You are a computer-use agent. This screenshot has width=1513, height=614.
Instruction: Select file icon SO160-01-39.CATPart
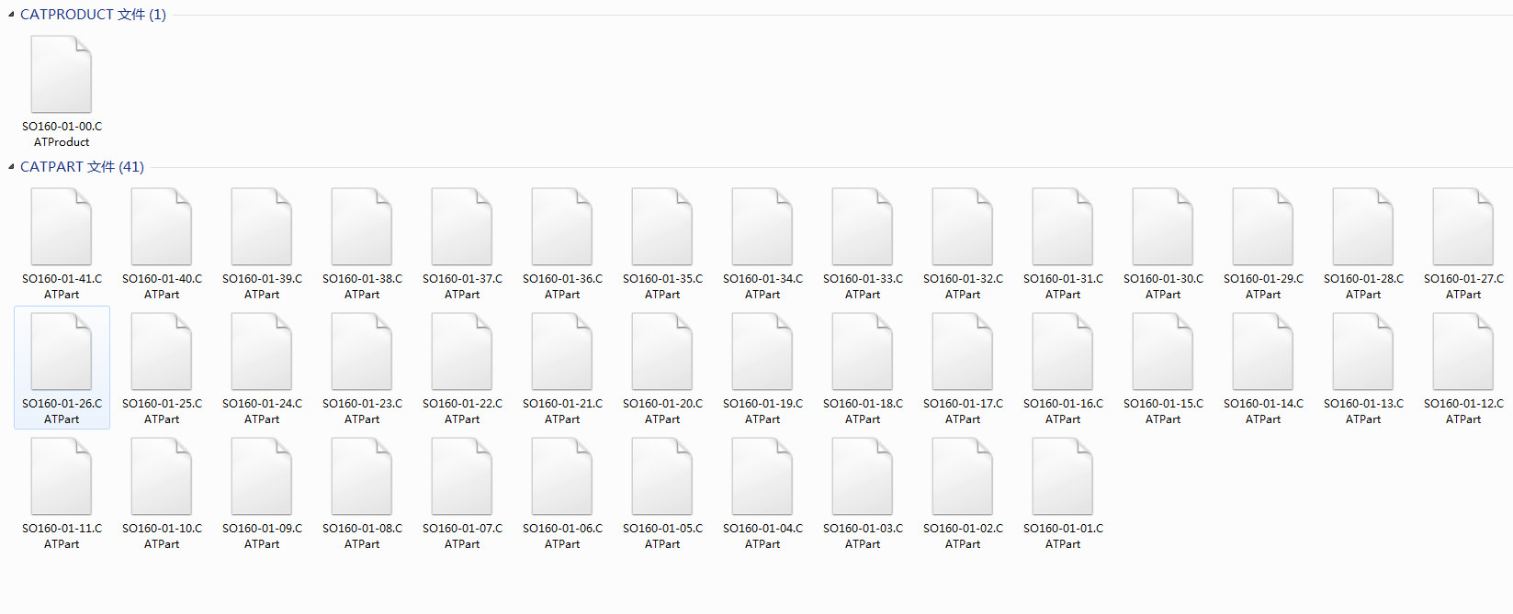(x=262, y=227)
